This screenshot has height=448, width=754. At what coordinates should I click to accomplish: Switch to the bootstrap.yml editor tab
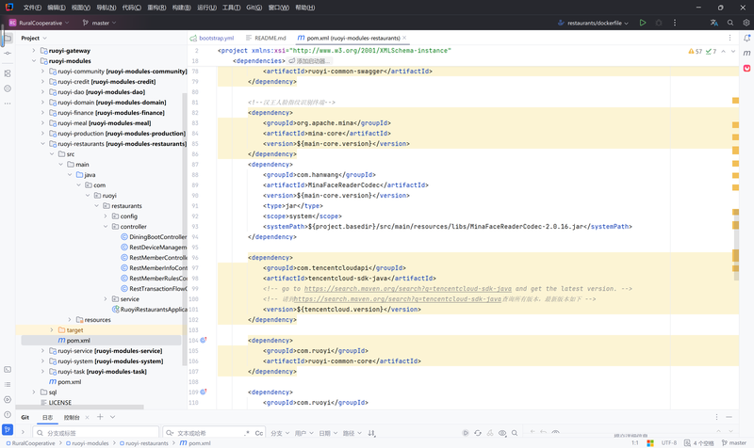pos(212,38)
